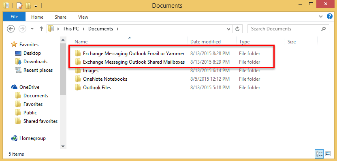Select Favorites in the navigation pane

click(x=29, y=45)
